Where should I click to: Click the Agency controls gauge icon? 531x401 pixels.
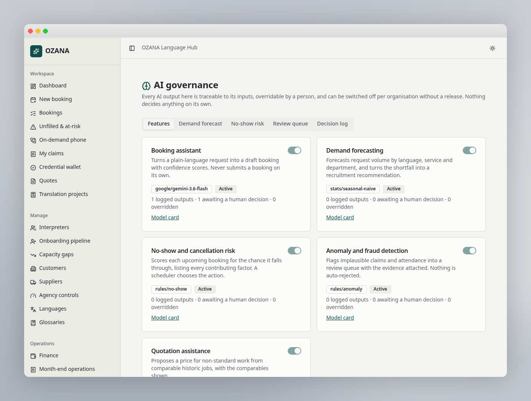[33, 296]
